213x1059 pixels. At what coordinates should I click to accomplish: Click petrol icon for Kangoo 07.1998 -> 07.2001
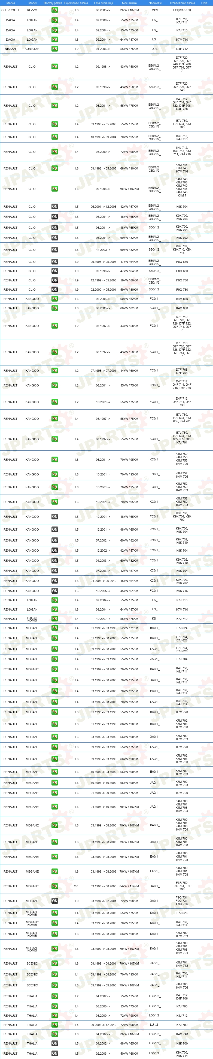pos(54,370)
